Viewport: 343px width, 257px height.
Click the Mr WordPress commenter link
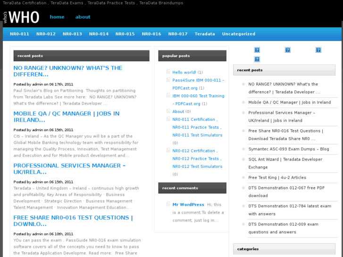188,205
